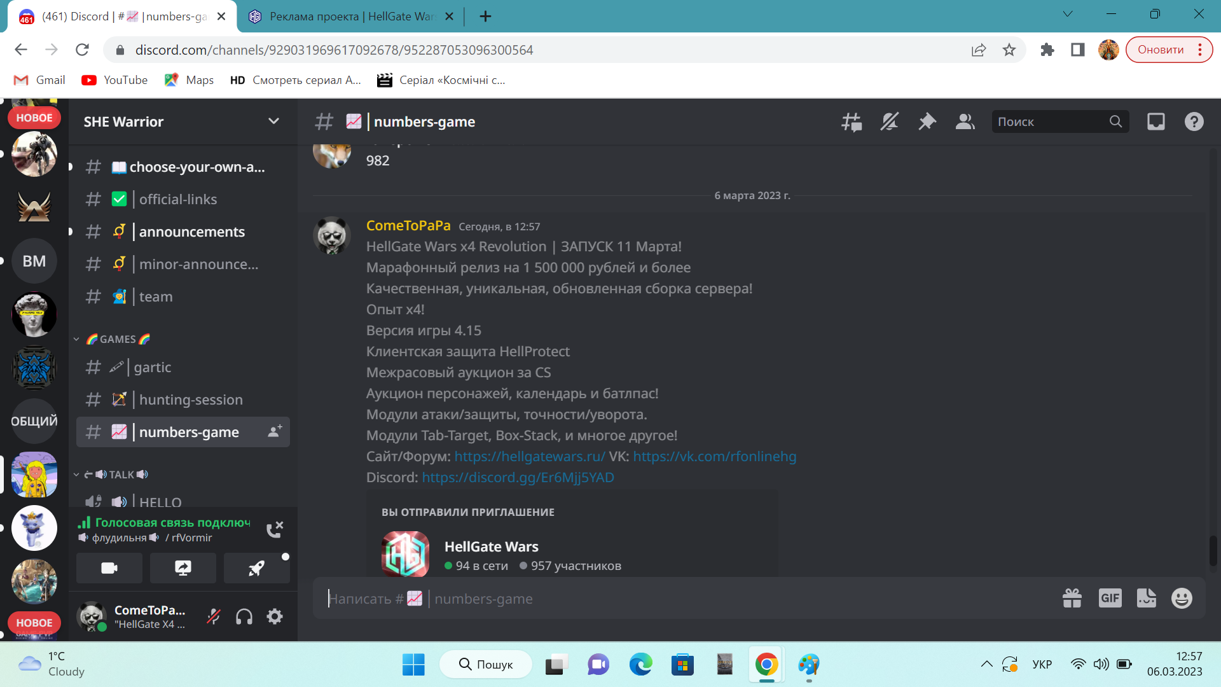This screenshot has height=687, width=1221.
Task: Open Microsoft Store from taskbar
Action: point(682,665)
